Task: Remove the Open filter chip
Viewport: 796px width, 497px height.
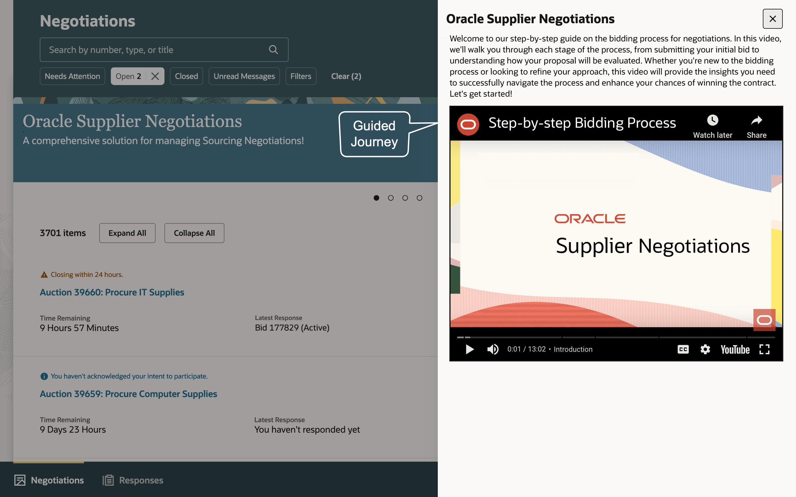Action: point(155,76)
